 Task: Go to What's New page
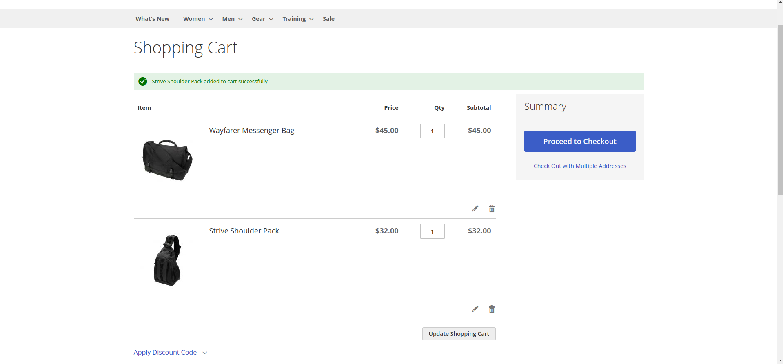coord(152,19)
